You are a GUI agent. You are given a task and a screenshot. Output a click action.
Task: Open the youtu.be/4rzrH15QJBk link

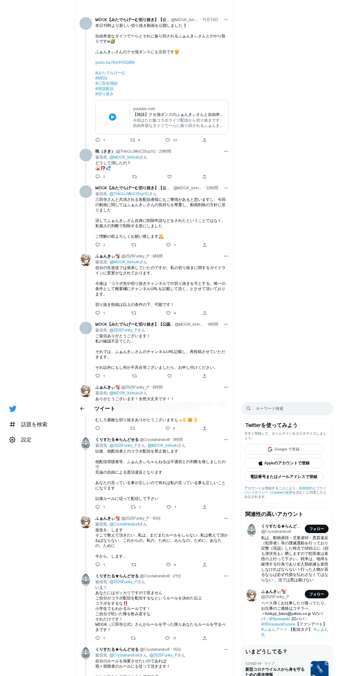pyautogui.click(x=115, y=62)
